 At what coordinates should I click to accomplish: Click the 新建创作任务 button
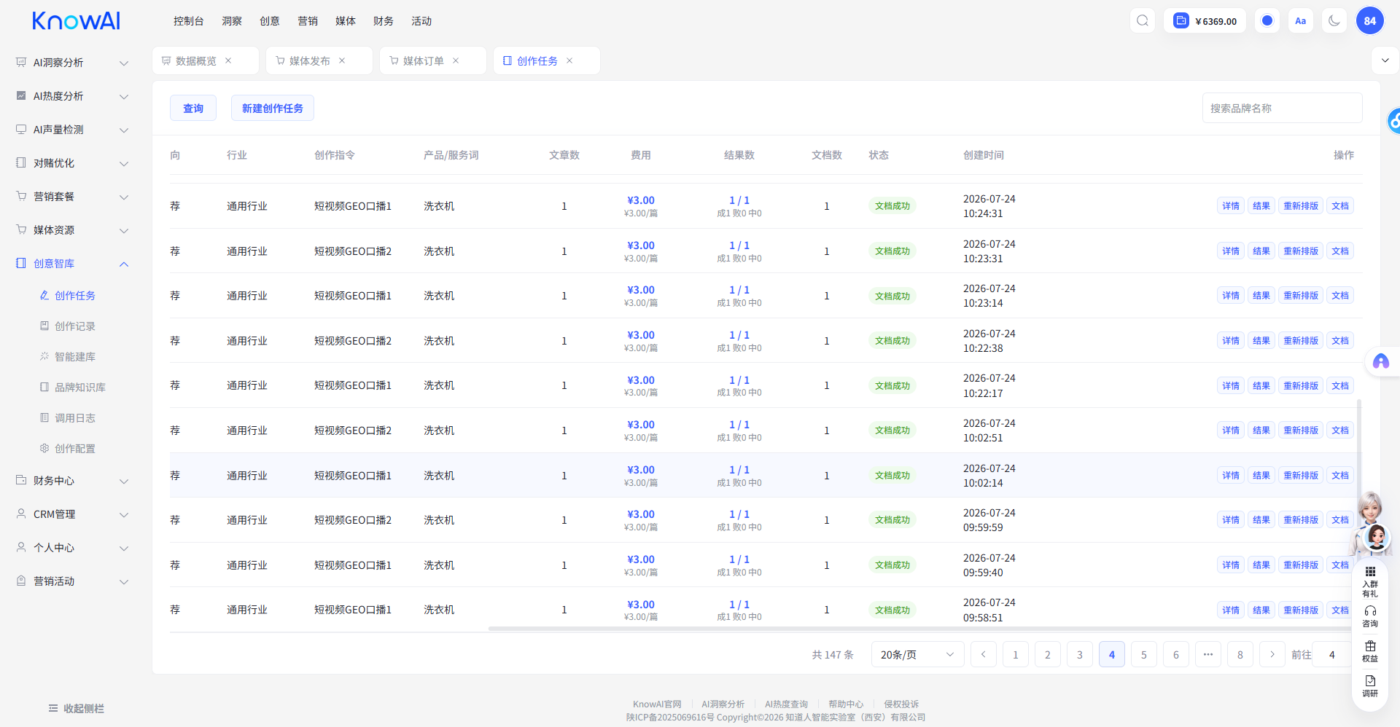click(273, 109)
